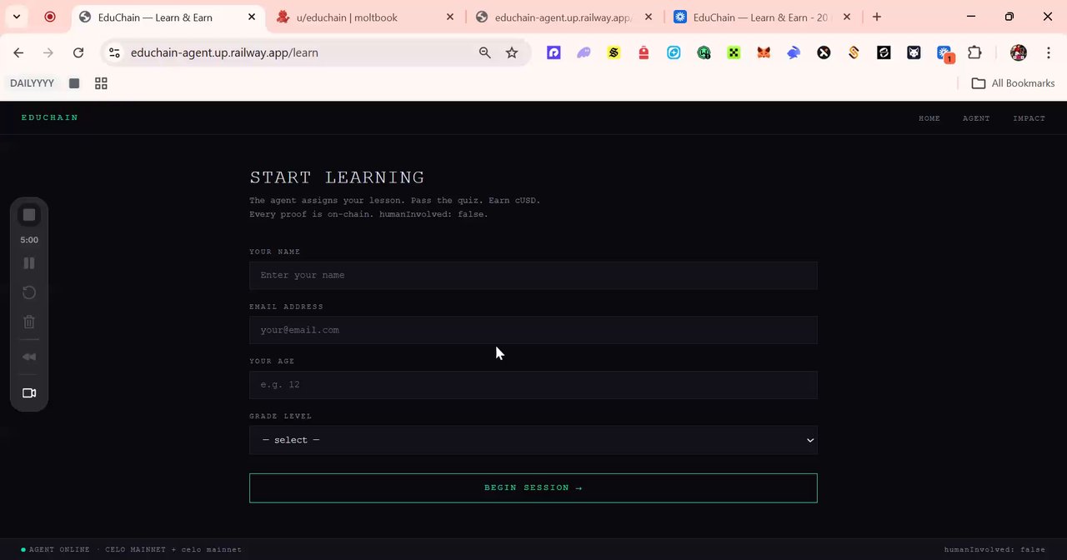
Task: Go back to previous page
Action: coord(18,52)
